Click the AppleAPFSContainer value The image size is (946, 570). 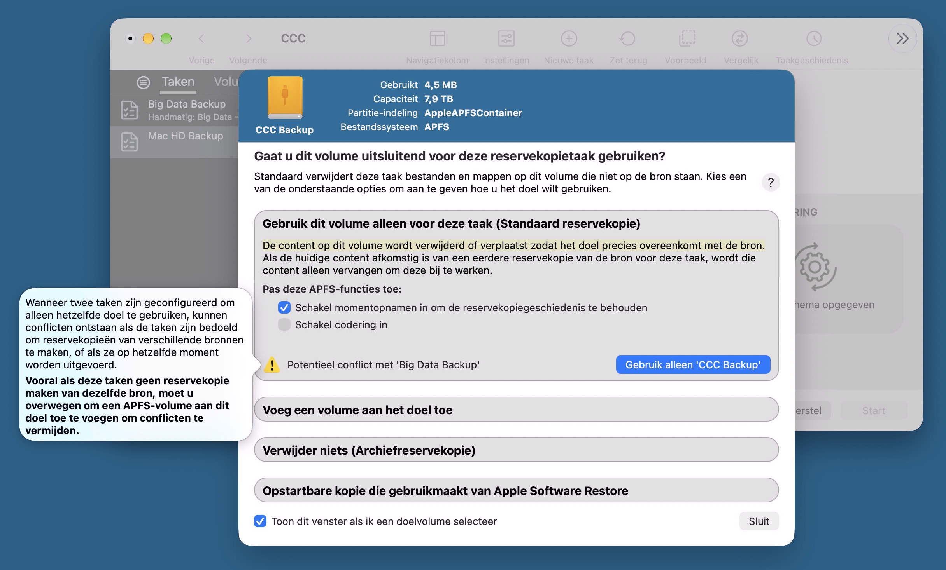point(473,113)
